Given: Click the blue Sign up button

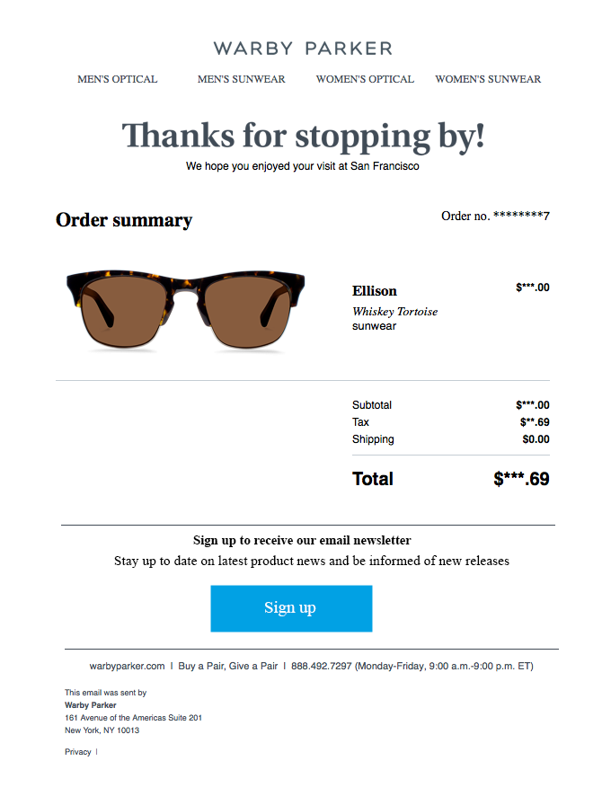Looking at the screenshot, I should point(291,608).
